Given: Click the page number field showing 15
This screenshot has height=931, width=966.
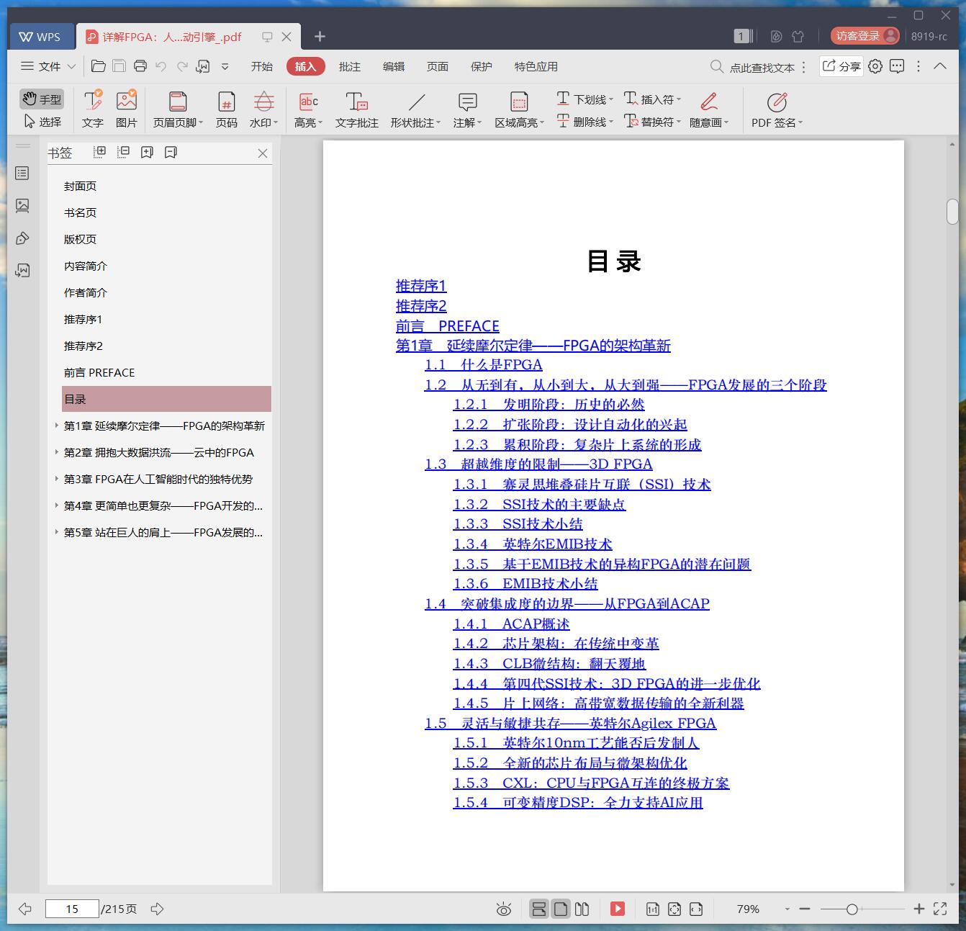Looking at the screenshot, I should coord(72,909).
